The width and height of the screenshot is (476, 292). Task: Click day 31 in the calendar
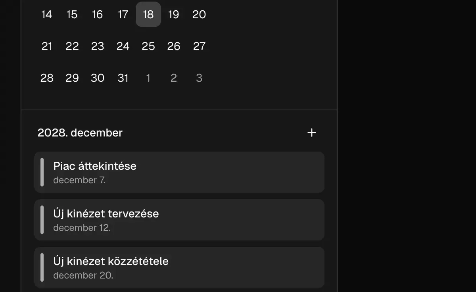tap(123, 78)
